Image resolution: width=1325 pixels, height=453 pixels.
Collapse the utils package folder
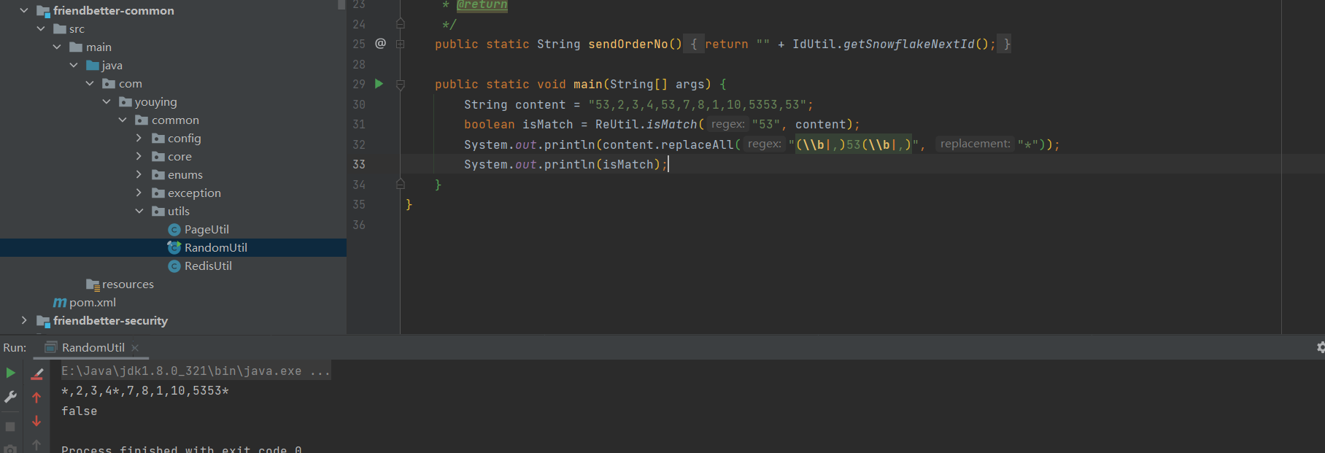click(x=139, y=211)
